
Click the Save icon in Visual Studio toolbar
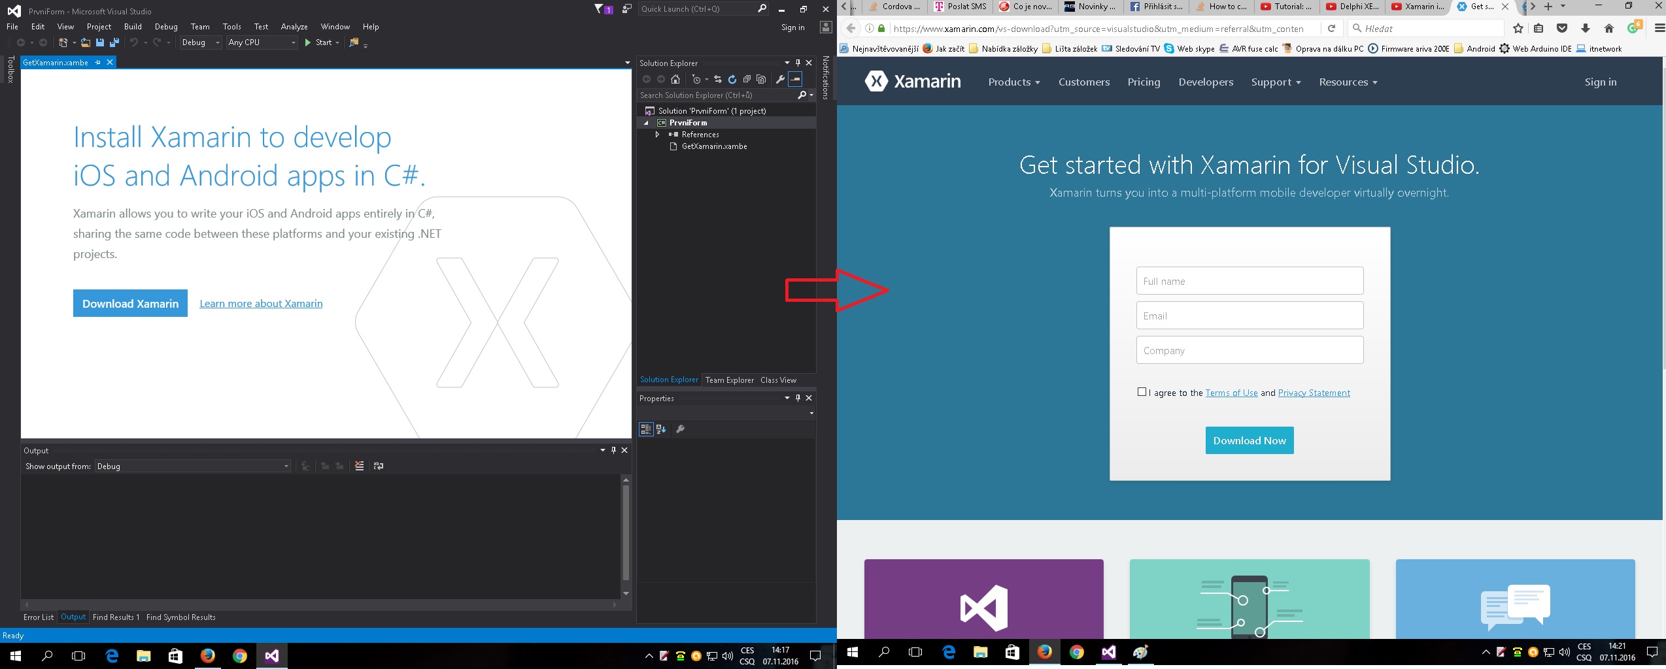[100, 42]
